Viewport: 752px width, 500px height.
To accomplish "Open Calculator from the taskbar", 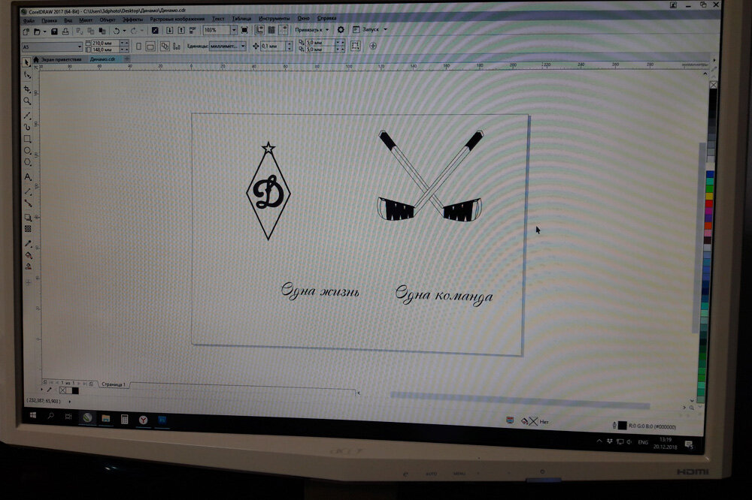I will [124, 419].
